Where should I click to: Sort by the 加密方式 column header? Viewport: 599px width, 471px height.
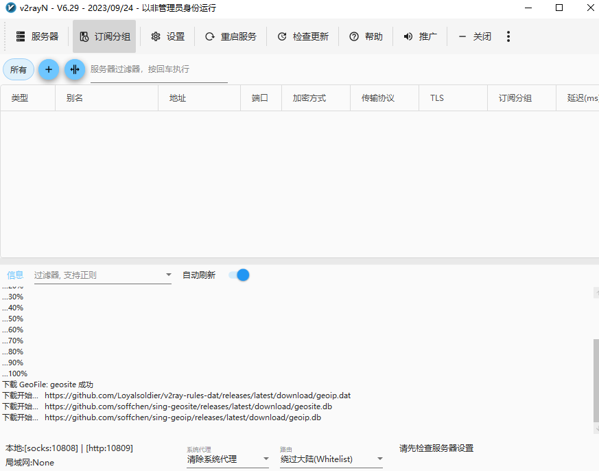coord(316,98)
